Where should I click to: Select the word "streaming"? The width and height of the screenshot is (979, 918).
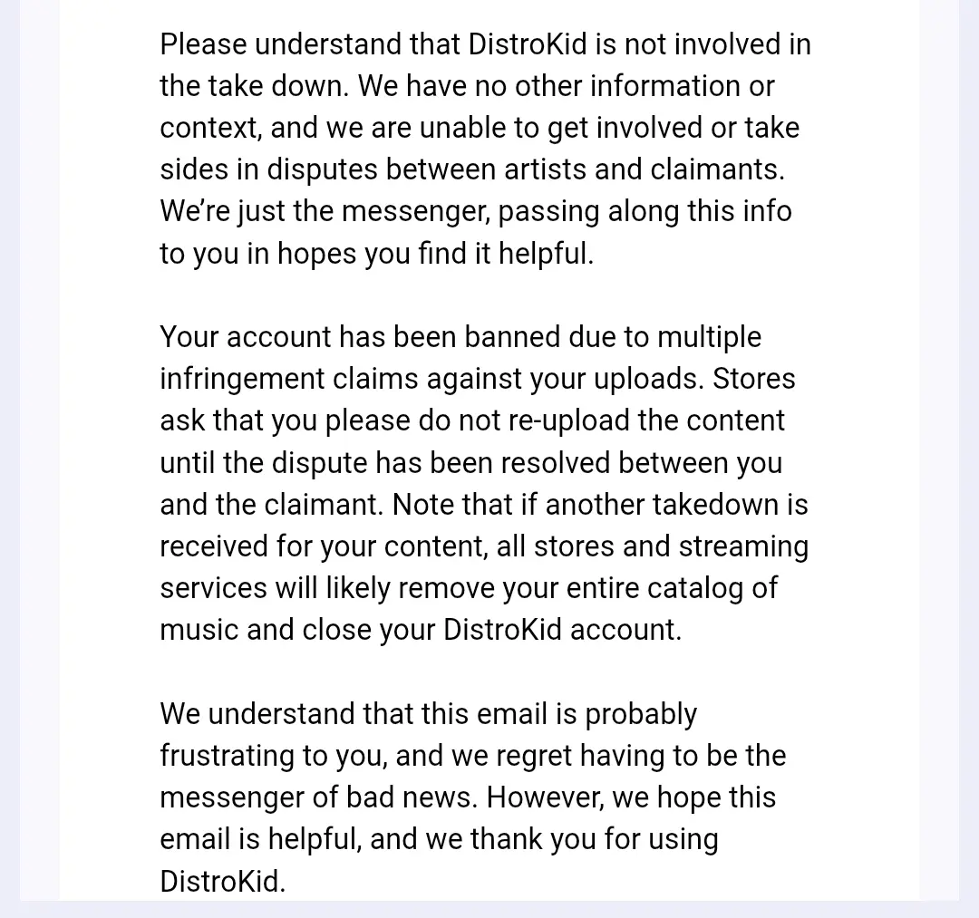743,546
